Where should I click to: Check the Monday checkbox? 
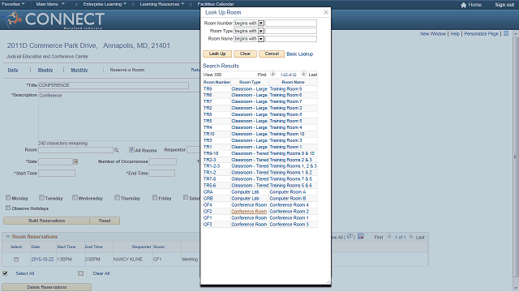pyautogui.click(x=8, y=198)
